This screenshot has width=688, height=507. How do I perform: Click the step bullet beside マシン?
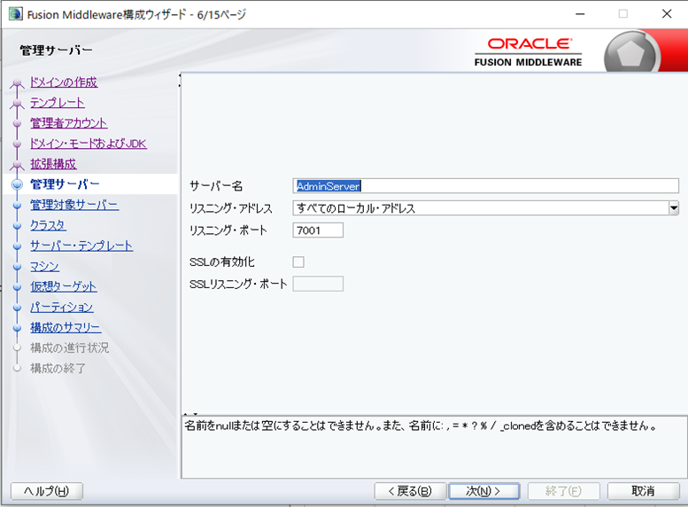coord(17,267)
